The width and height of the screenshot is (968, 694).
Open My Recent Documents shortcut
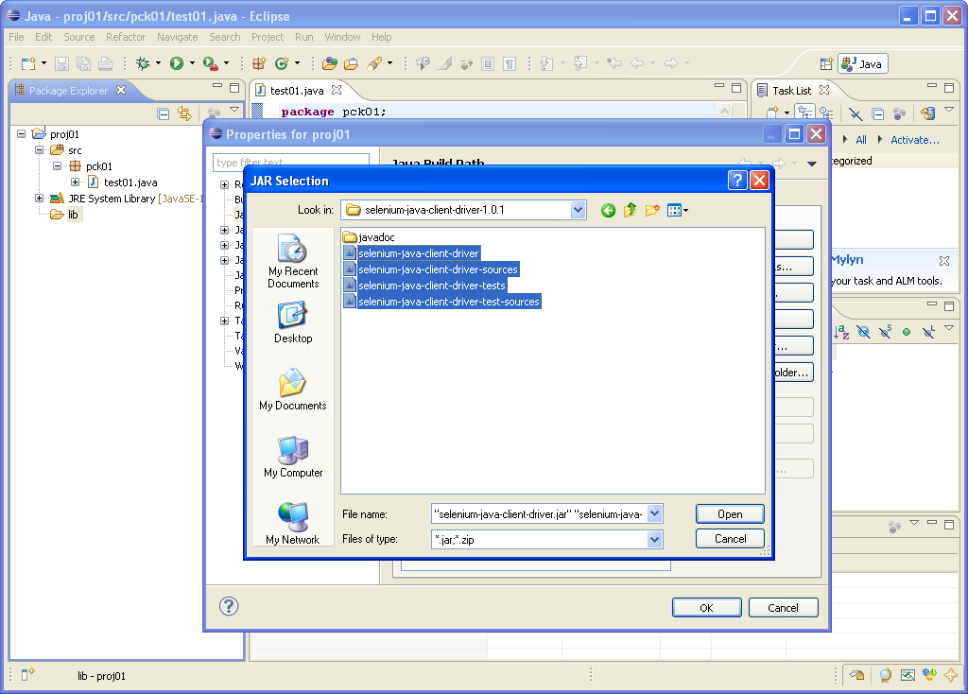coord(293,261)
